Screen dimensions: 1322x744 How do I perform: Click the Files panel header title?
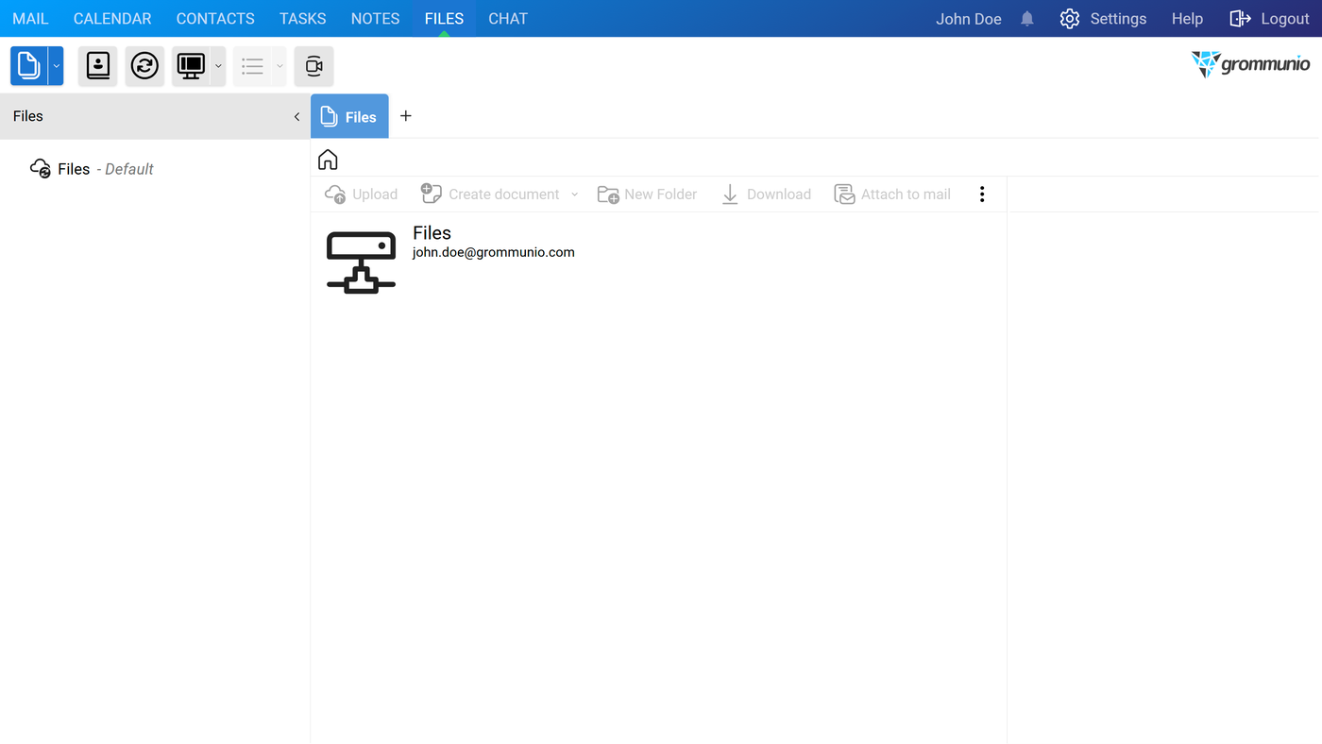[x=28, y=116]
